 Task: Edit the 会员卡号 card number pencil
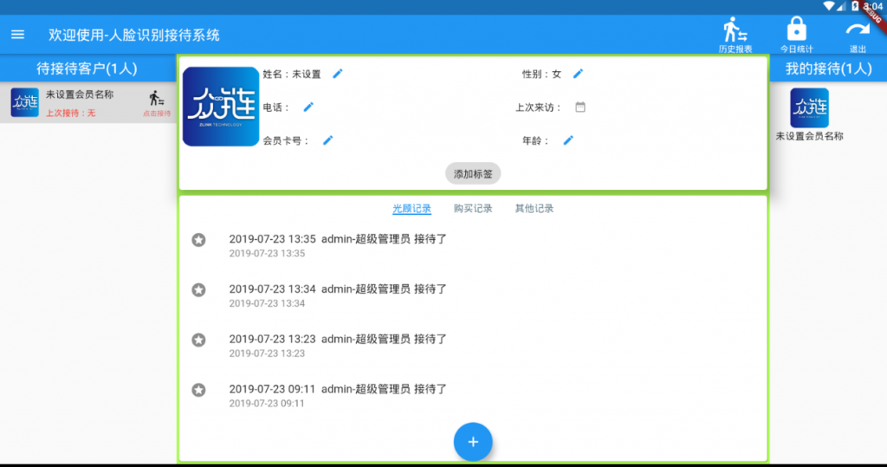[327, 140]
